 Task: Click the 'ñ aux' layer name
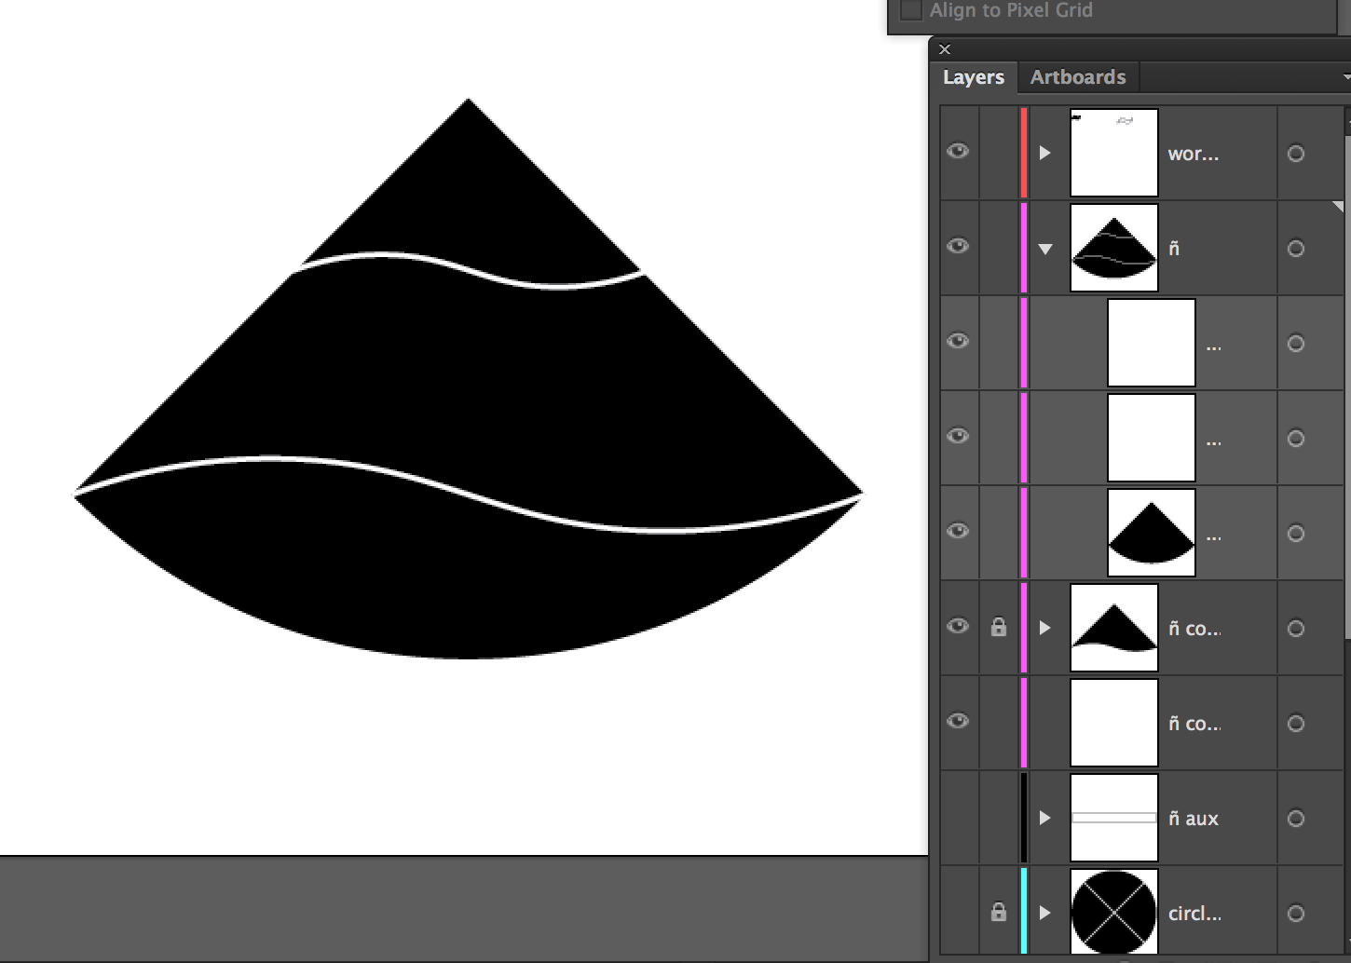coord(1194,819)
